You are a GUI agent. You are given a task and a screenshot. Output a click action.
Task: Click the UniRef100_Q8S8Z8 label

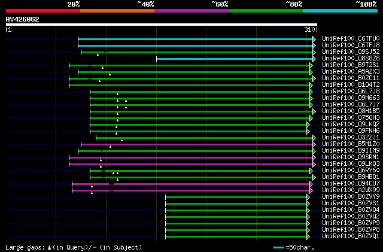(x=351, y=59)
